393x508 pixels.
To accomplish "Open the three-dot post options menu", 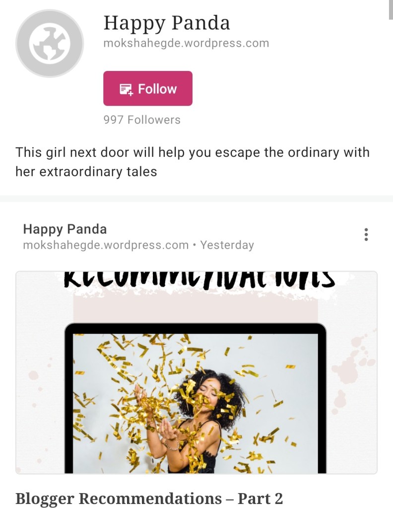I will point(366,234).
